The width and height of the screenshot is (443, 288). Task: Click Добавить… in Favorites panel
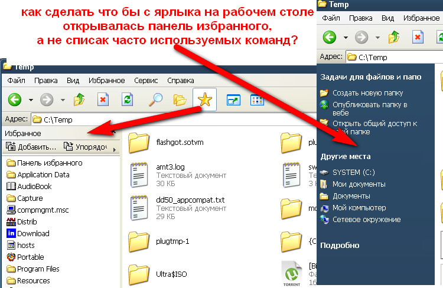31,147
